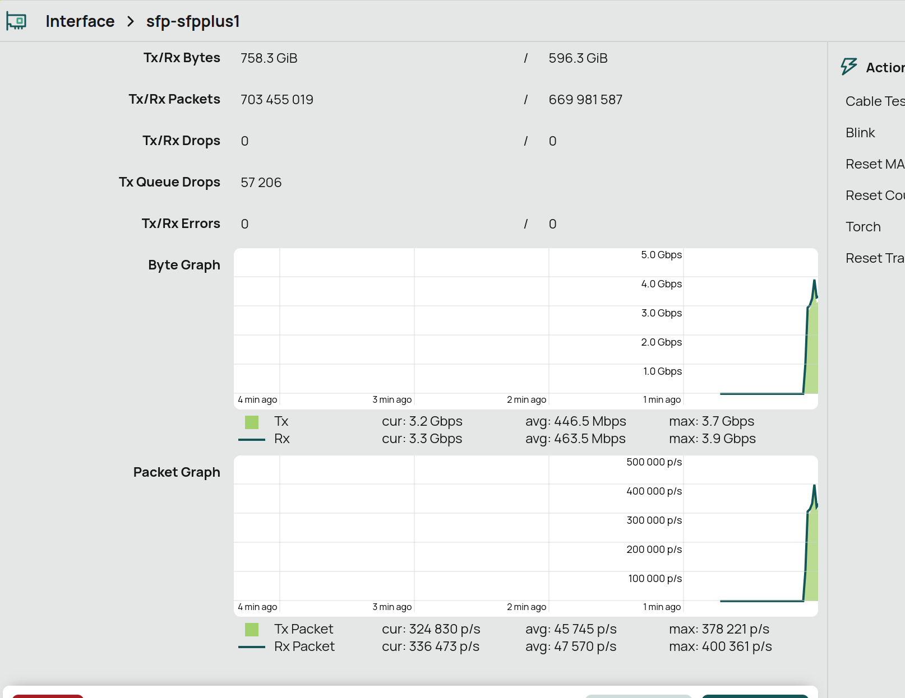Screen dimensions: 905x698
Task: Click the Rx line legend marker in Byte Graph
Action: [252, 440]
